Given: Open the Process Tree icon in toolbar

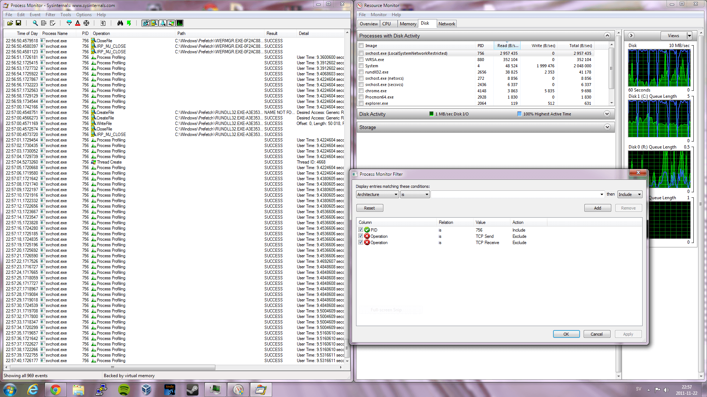Looking at the screenshot, I should (103, 23).
